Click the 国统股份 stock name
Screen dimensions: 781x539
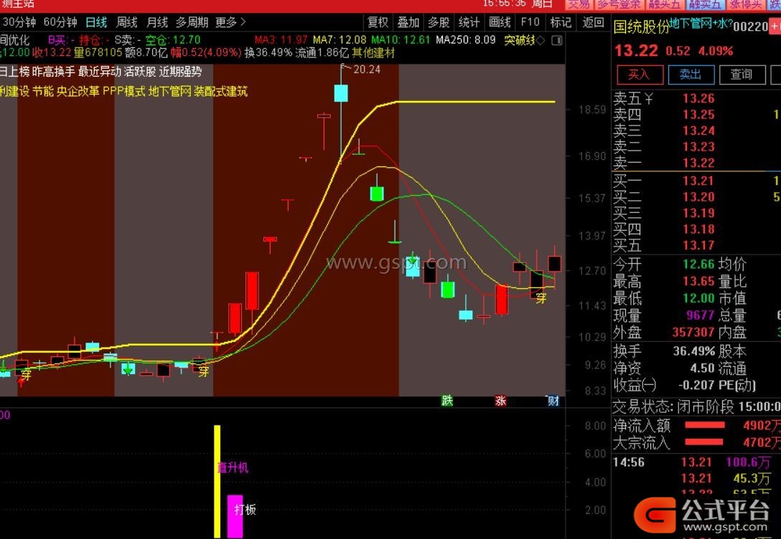(x=641, y=27)
